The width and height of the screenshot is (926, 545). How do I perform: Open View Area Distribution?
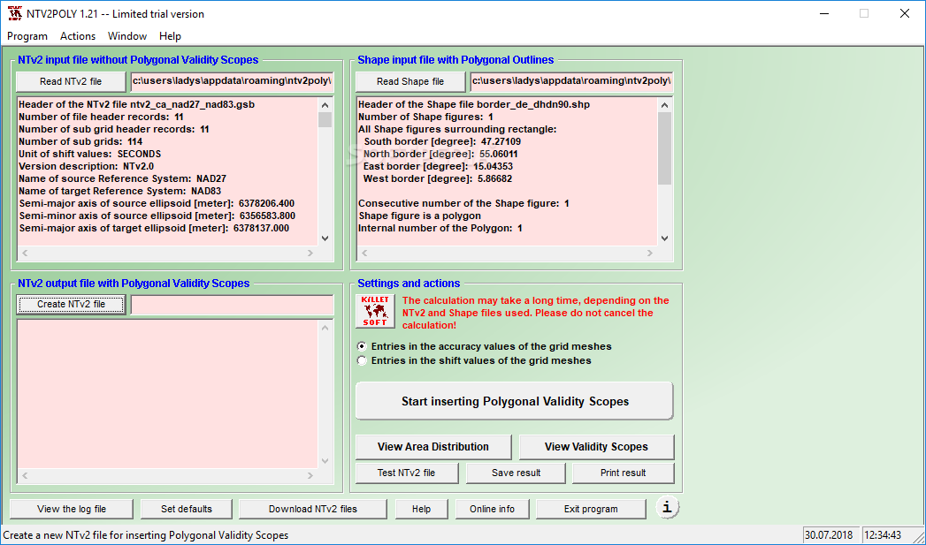pos(433,446)
